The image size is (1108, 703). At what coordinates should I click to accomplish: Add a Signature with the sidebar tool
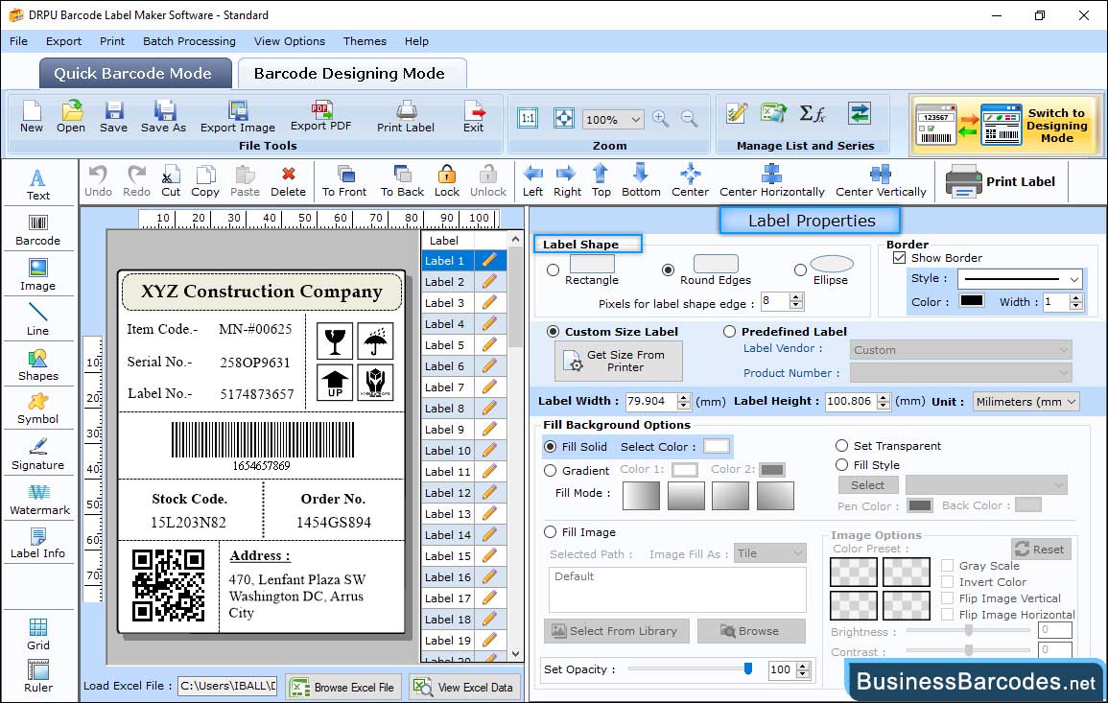(38, 455)
